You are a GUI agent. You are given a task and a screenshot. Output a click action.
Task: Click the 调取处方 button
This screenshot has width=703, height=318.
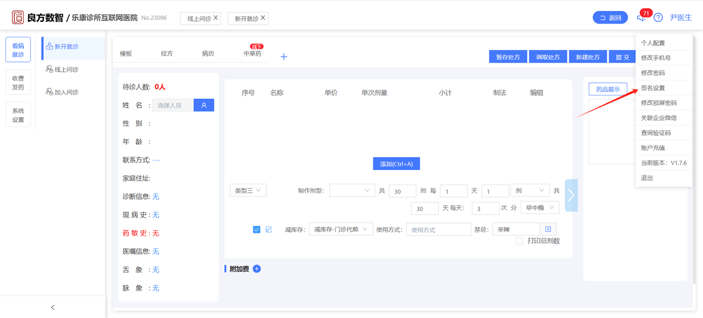pyautogui.click(x=548, y=57)
